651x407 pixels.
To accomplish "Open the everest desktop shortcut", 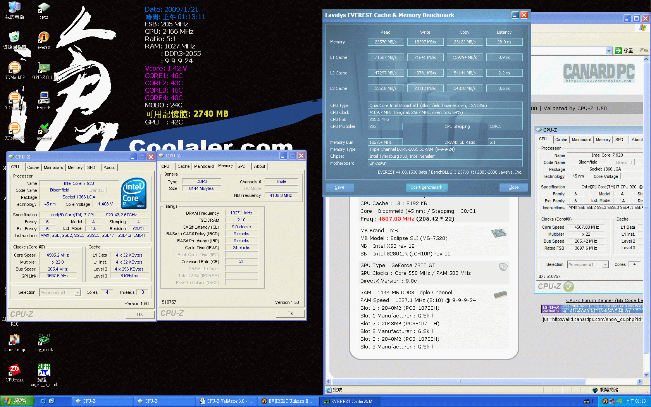I will [44, 41].
